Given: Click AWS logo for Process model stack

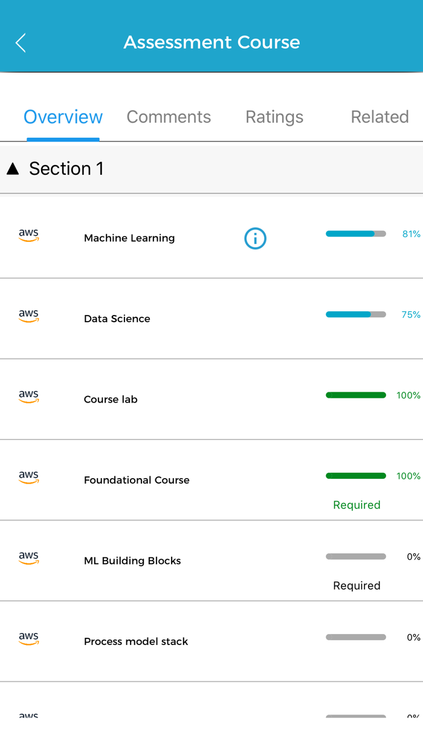Looking at the screenshot, I should coord(28,638).
